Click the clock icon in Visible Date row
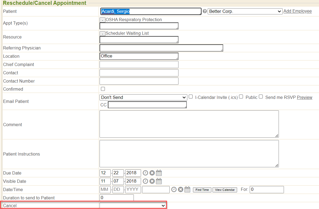Screen dimensions: 319x209 145,181
